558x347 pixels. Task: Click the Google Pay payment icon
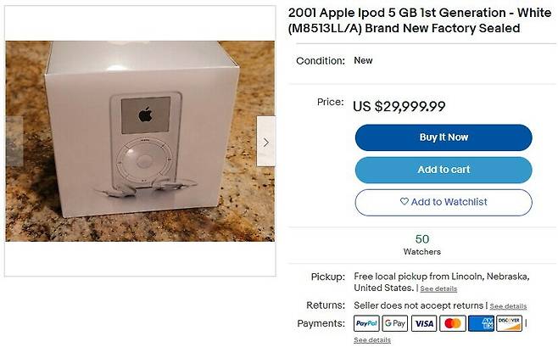tap(395, 323)
